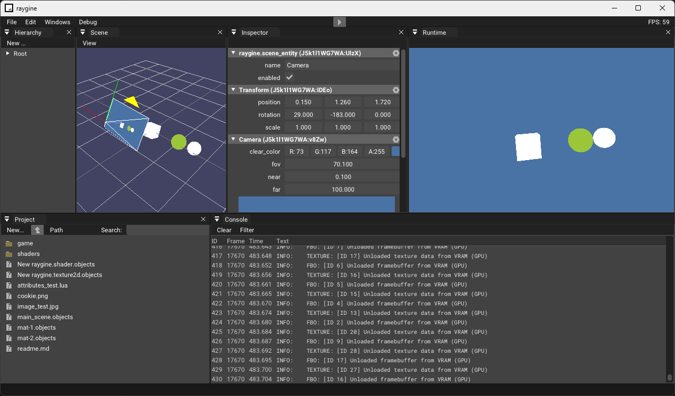Click the fov value 70.100
Screen dimensions: 675x396
click(x=342, y=164)
